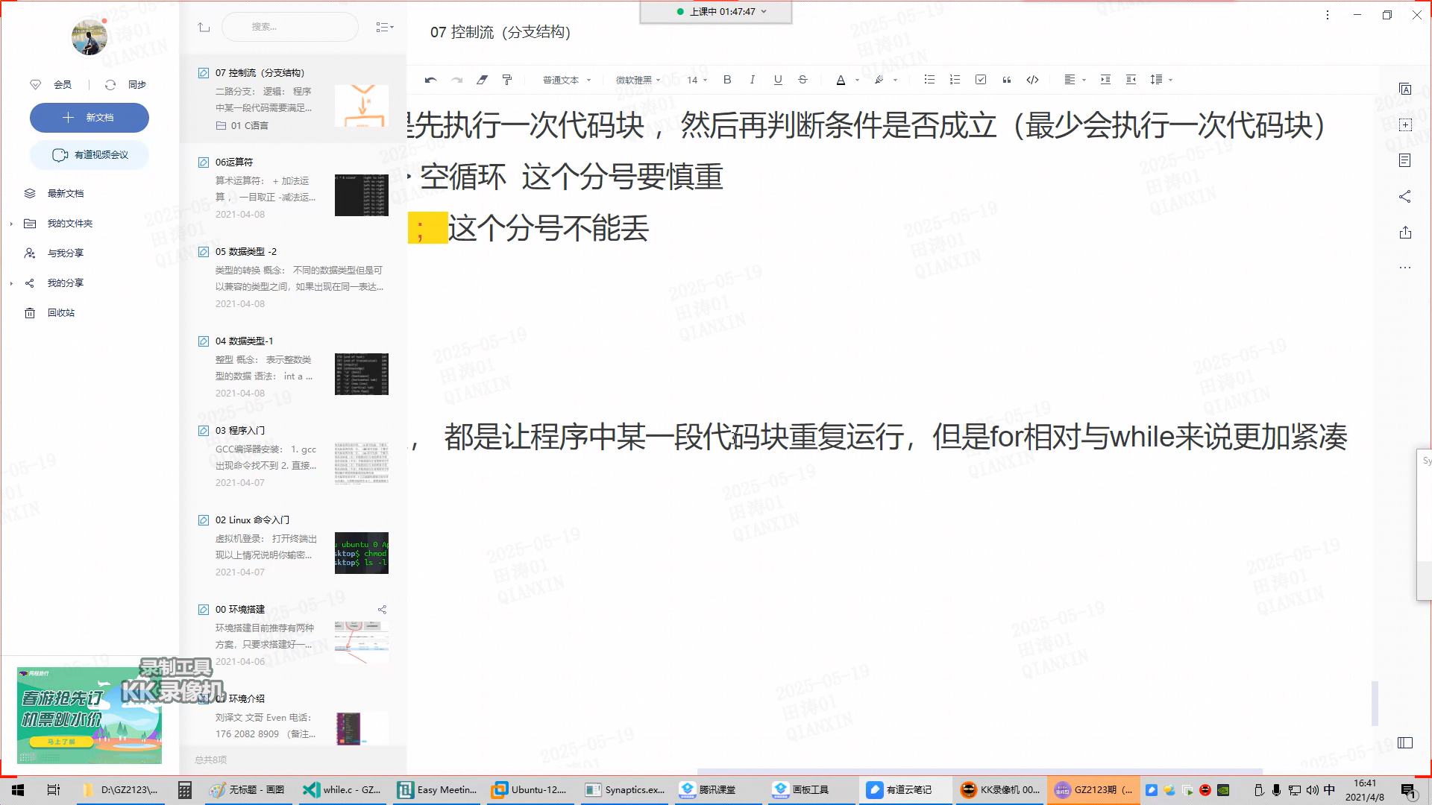Toggle bold formatting
The width and height of the screenshot is (1432, 805).
tap(727, 80)
